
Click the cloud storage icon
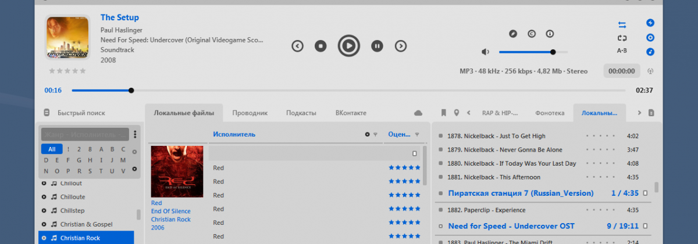click(418, 113)
